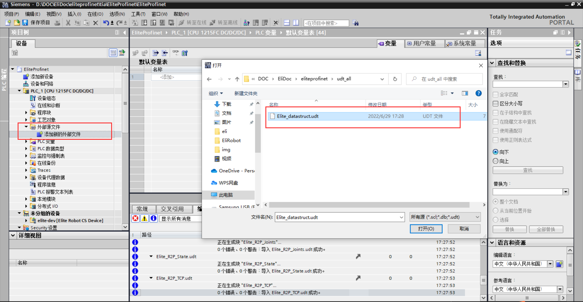Select the downward search direction radio

point(496,152)
